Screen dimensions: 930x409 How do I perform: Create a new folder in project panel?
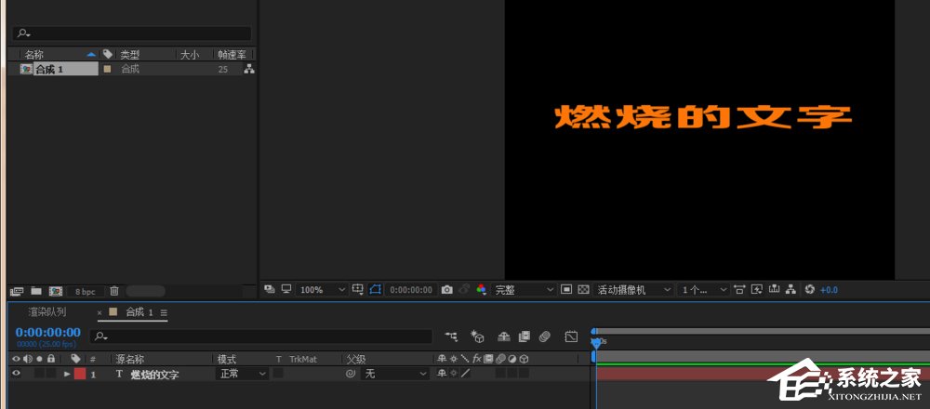36,291
